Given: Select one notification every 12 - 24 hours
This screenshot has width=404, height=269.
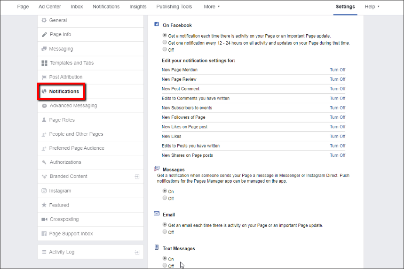Looking at the screenshot, I should 165,42.
